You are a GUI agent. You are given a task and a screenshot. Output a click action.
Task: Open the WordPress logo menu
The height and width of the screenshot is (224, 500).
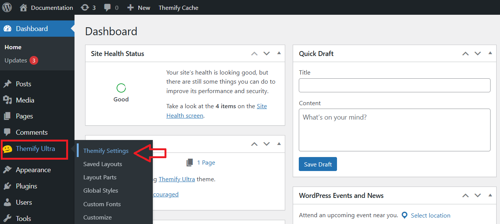pyautogui.click(x=7, y=7)
